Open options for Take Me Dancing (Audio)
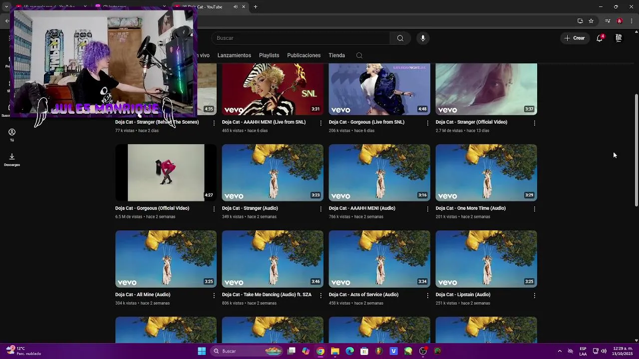Viewport: 639px width, 359px height. point(321,295)
